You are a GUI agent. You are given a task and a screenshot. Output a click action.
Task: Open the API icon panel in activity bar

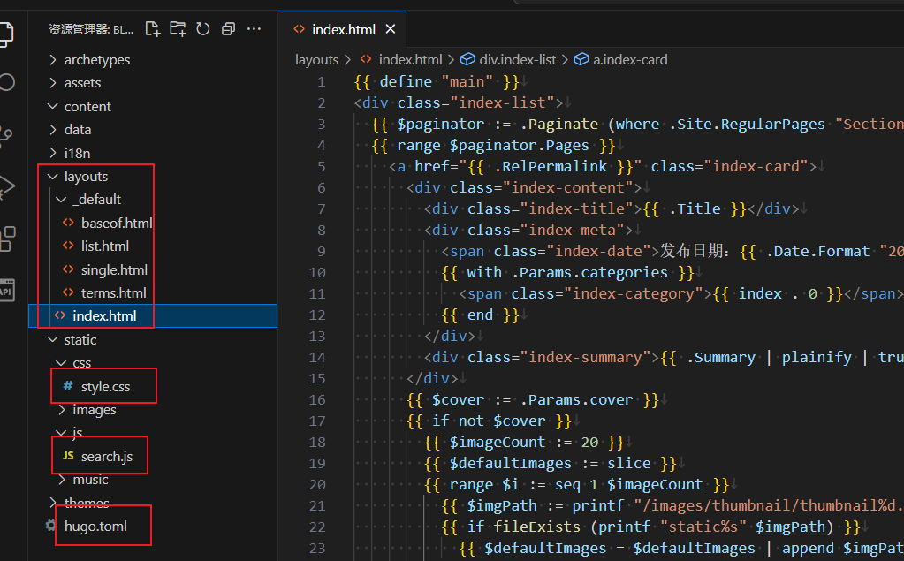pyautogui.click(x=7, y=290)
